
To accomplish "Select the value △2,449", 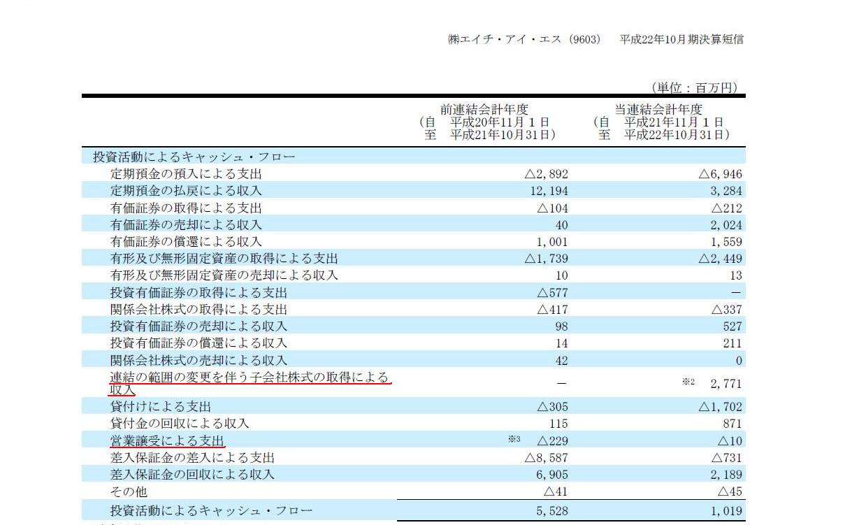I will point(720,259).
